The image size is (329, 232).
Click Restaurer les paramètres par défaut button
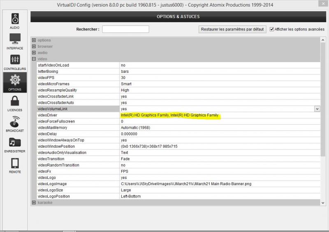(232, 29)
